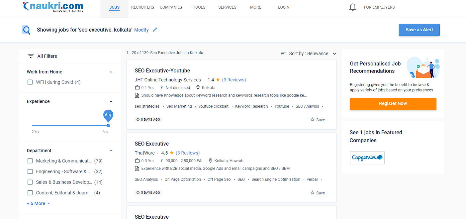Expand '+ 6 More' departments
This screenshot has width=466, height=219.
pyautogui.click(x=37, y=203)
